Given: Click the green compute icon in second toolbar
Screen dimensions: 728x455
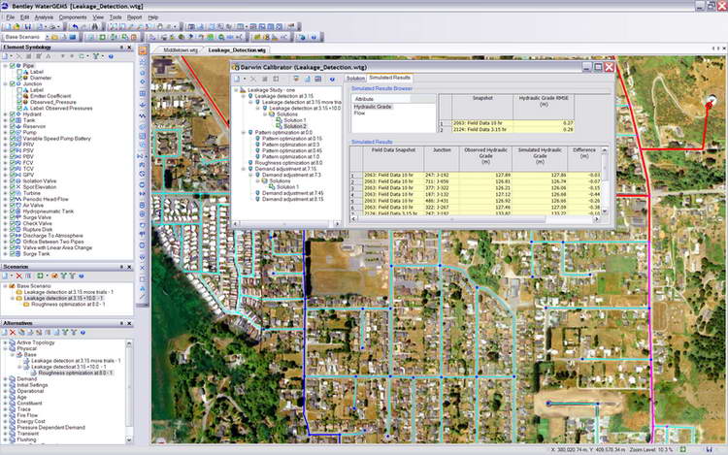Looking at the screenshot, I should [102, 37].
